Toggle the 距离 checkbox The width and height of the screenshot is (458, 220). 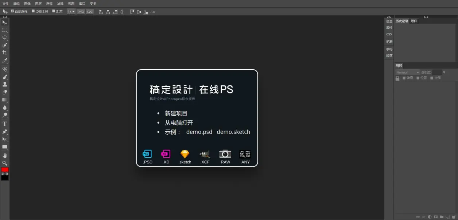click(54, 11)
